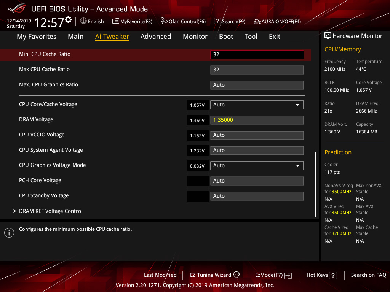Click the Max. CPU Graphics Ratio field
This screenshot has width=390, height=292.
[257, 85]
